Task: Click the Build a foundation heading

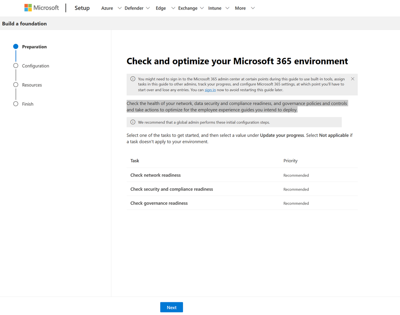Action: pyautogui.click(x=24, y=24)
